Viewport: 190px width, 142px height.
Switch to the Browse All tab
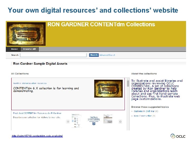pyautogui.click(x=30, y=49)
